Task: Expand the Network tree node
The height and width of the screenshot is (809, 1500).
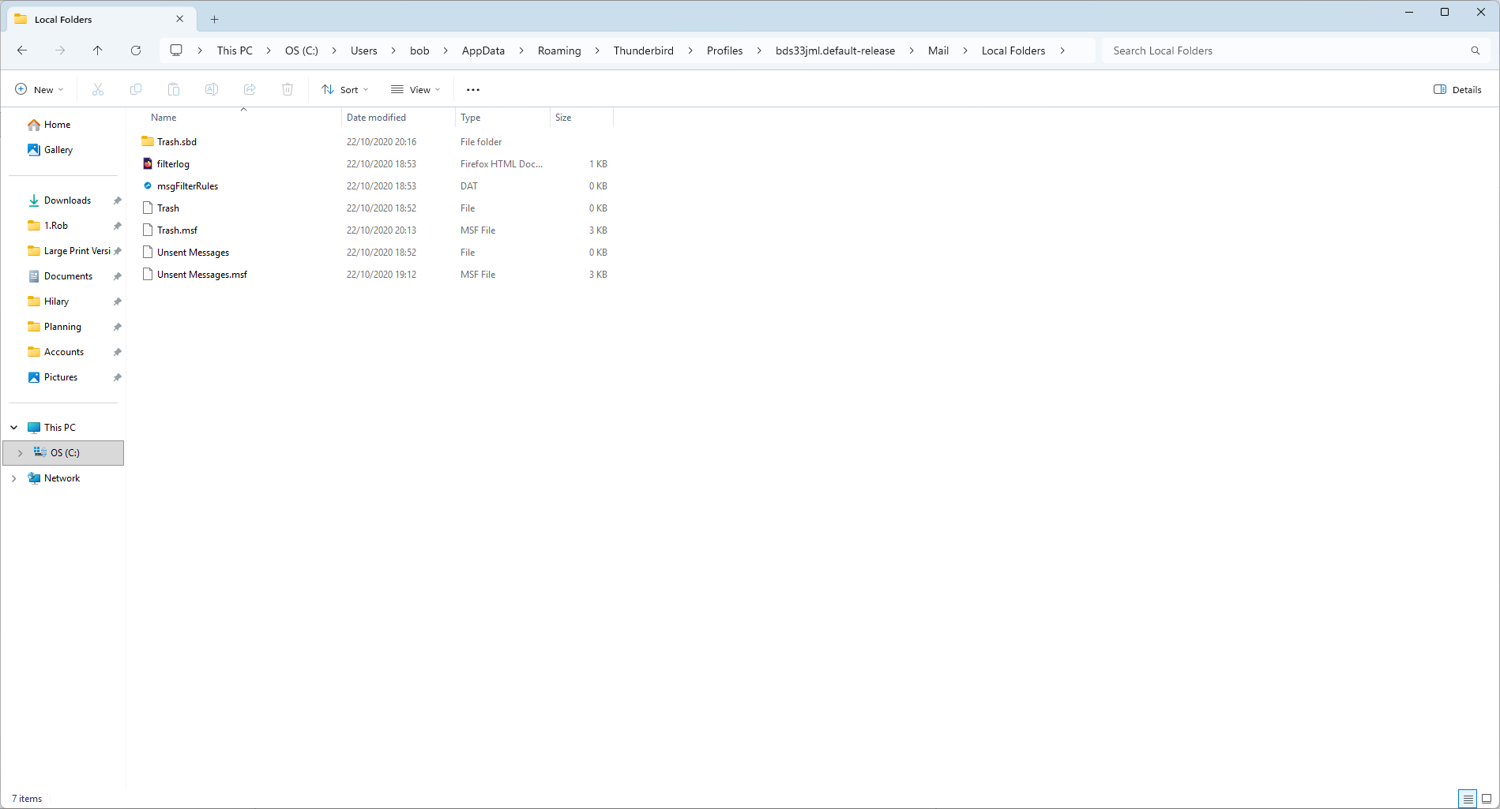Action: [x=14, y=478]
